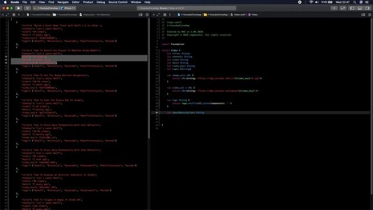Click the activity status bar showing Ready

[186, 8]
